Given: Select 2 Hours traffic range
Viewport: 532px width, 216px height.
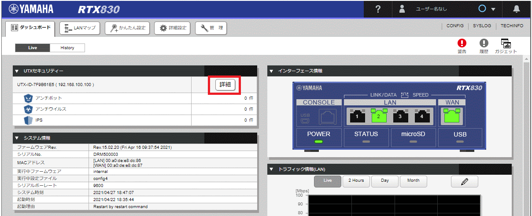Looking at the screenshot, I should (356, 181).
